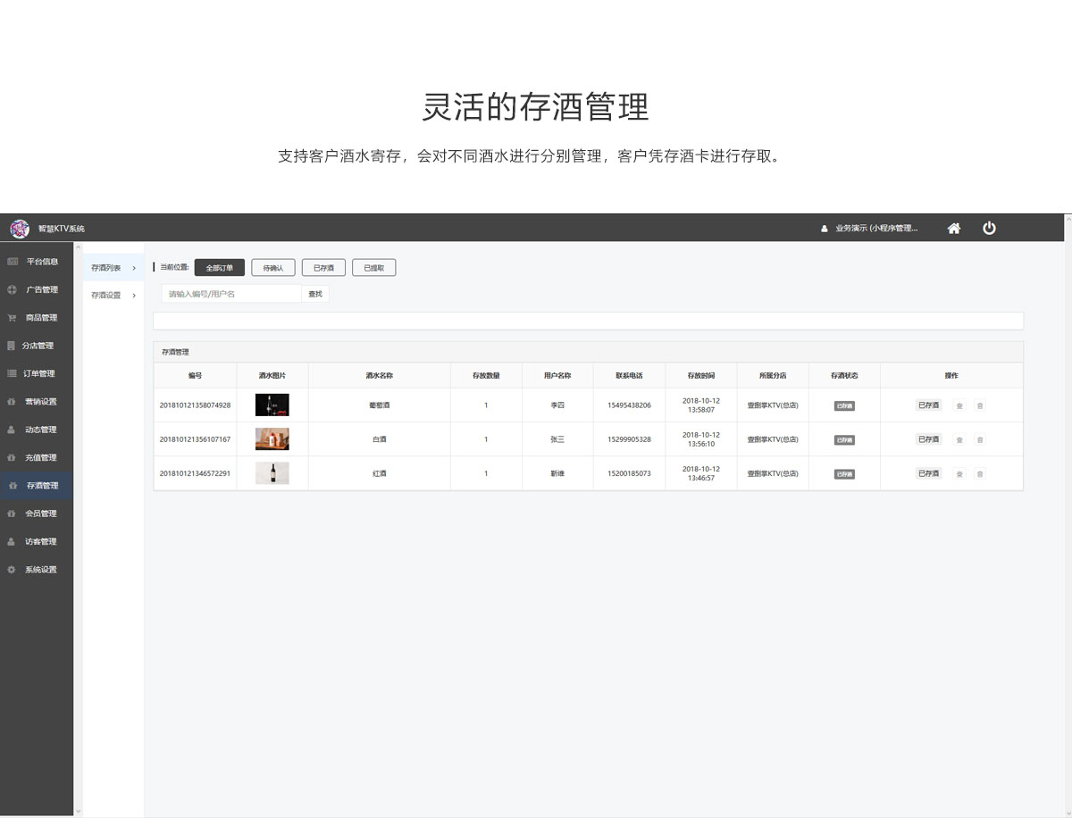Click order number 201810121356107167
Image resolution: width=1072 pixels, height=818 pixels.
point(195,439)
